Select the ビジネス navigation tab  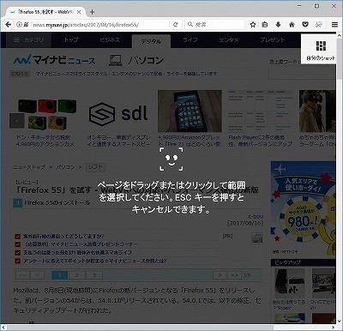110,40
